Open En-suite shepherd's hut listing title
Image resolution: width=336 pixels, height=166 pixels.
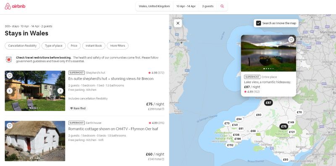click(x=111, y=79)
